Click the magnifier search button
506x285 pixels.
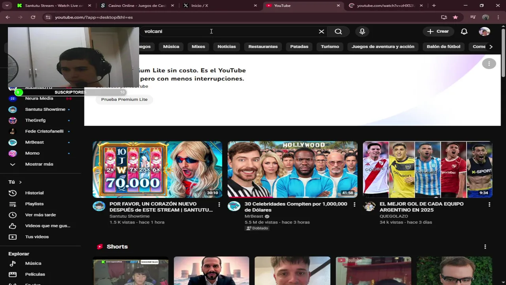338,31
